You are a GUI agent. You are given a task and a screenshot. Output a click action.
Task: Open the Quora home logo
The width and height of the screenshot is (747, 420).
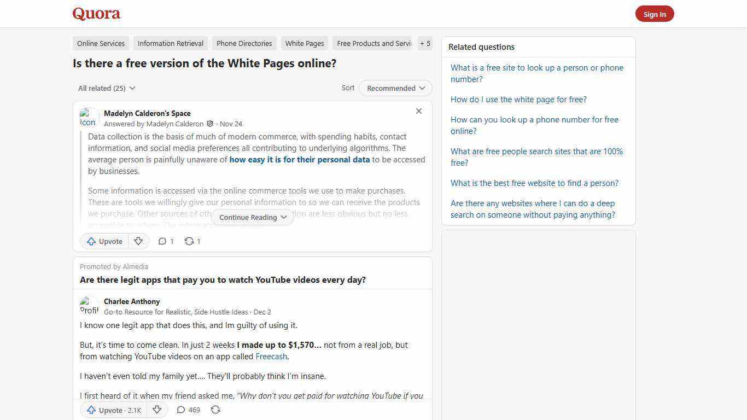pos(96,14)
